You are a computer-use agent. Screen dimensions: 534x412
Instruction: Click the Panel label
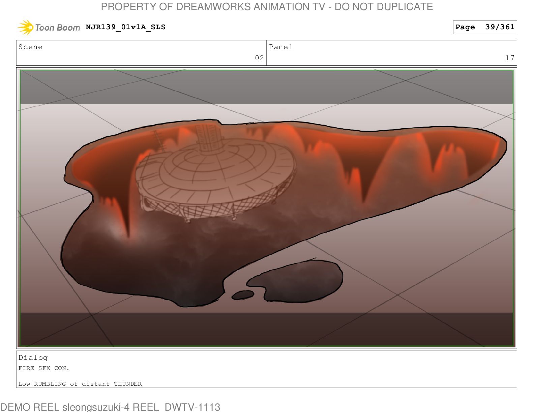tap(281, 47)
